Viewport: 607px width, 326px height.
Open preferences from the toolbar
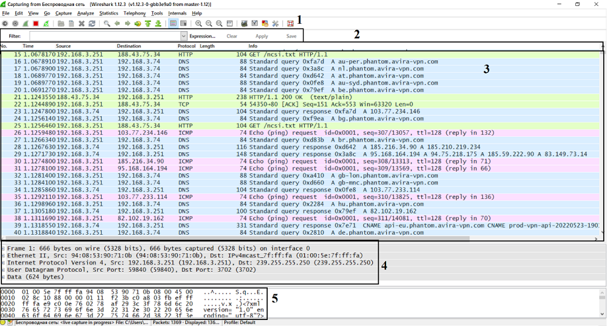[x=276, y=24]
